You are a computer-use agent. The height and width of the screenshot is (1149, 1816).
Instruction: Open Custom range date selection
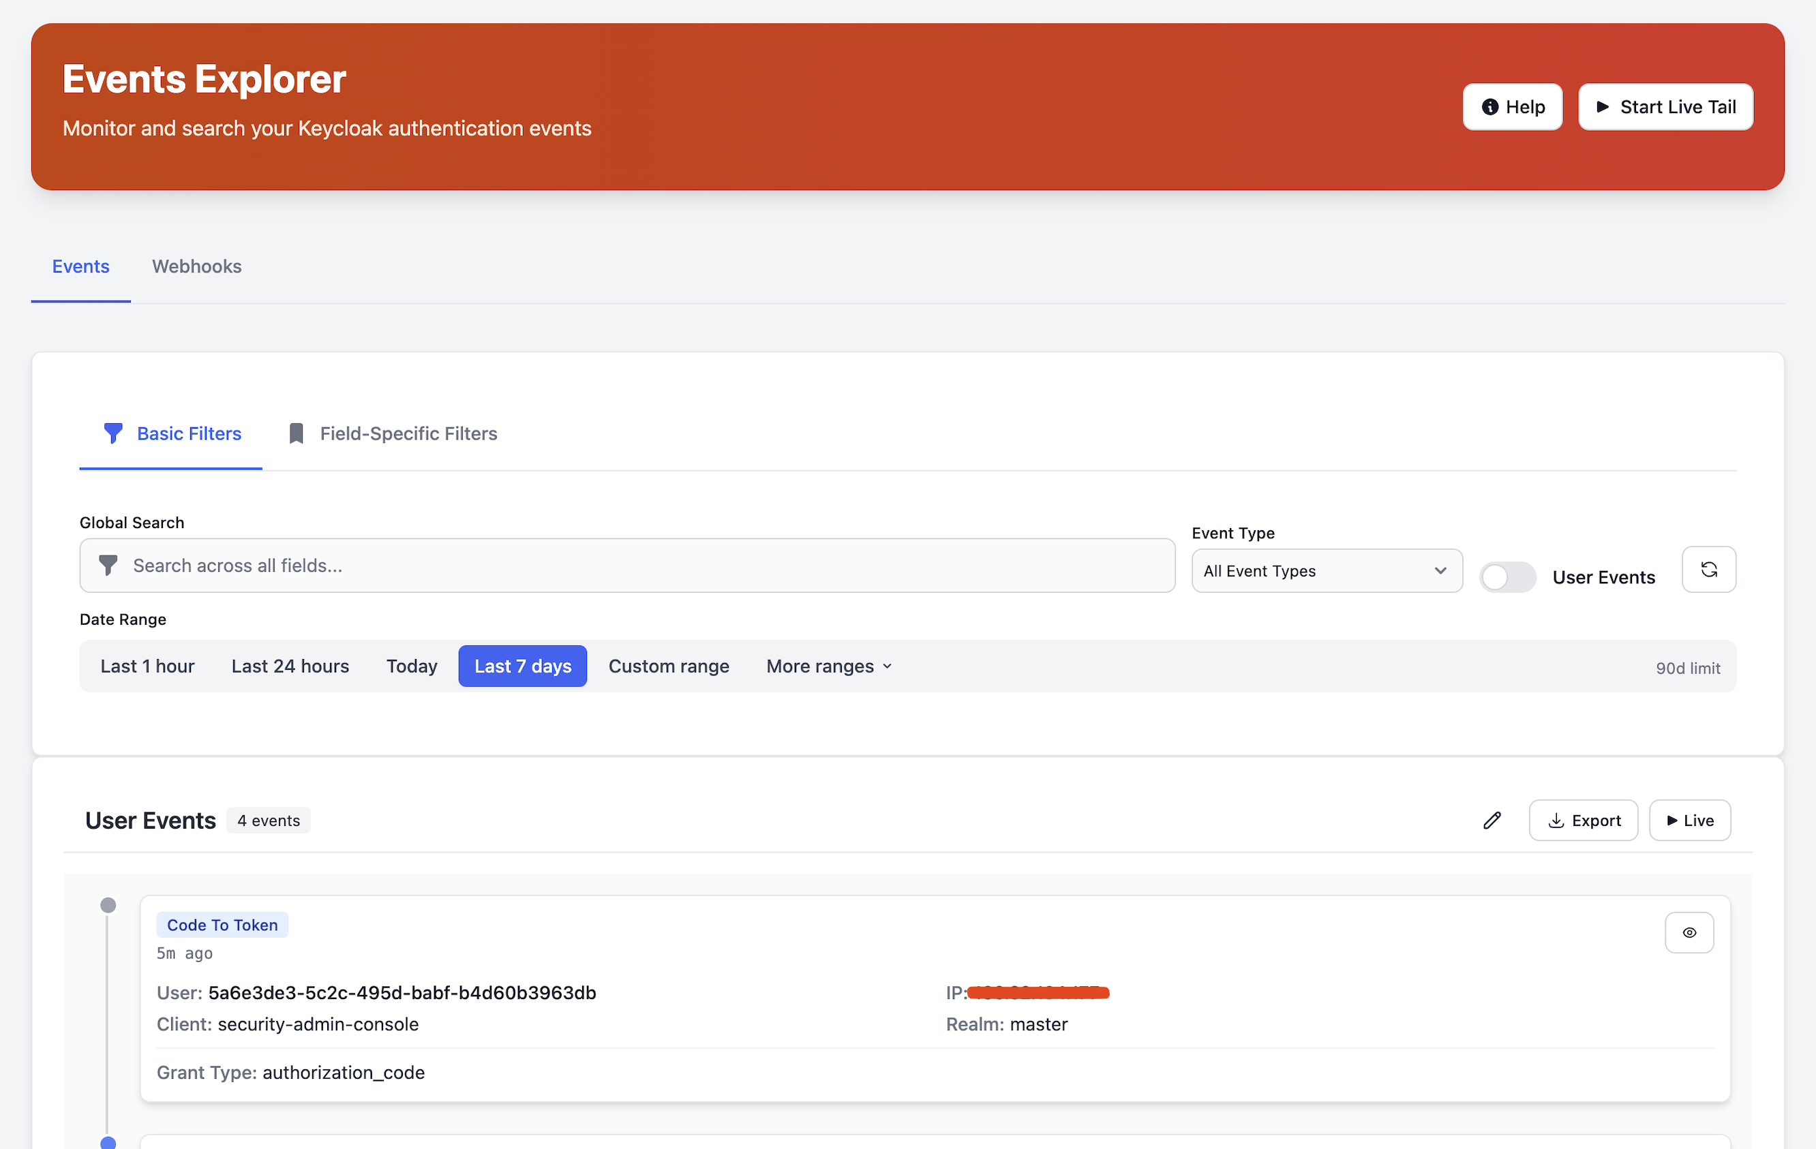pos(668,666)
